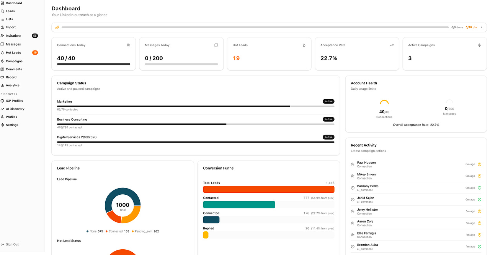Click the Sign Out link
490x255 pixels.
coord(12,244)
